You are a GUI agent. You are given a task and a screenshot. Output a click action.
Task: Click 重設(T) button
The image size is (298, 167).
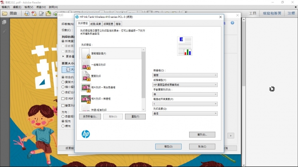[x=135, y=117]
